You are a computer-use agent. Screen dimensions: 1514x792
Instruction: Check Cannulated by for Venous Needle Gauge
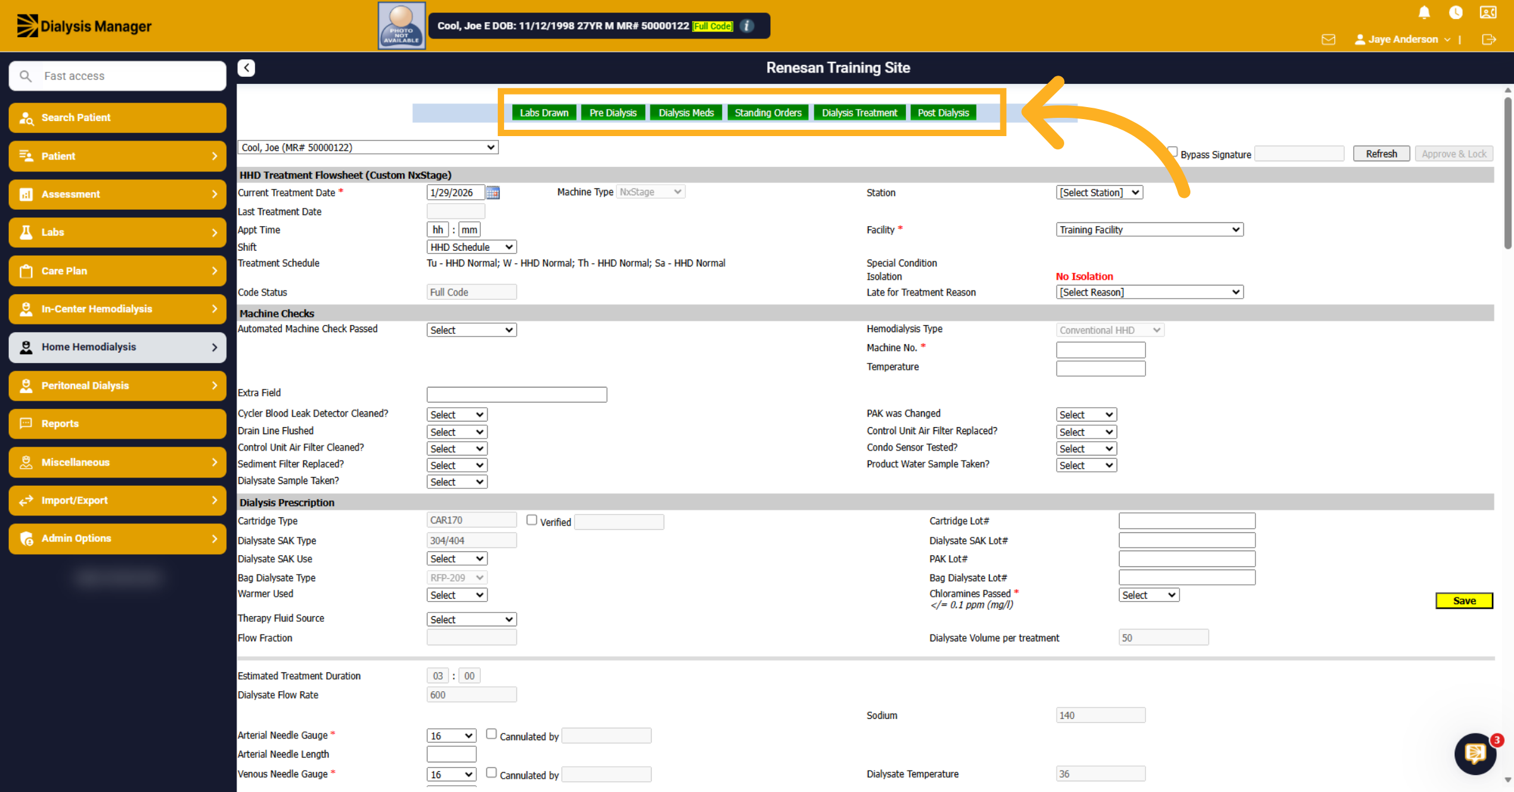[x=491, y=772]
